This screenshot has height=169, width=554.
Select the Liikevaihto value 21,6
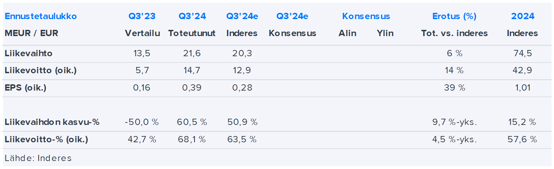click(x=192, y=53)
